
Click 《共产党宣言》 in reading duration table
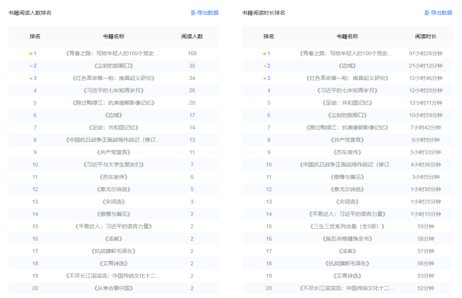(x=347, y=140)
